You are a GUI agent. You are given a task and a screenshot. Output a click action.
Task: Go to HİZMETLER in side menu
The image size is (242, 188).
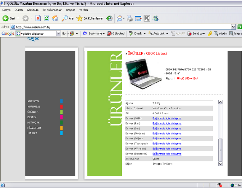click(34, 128)
